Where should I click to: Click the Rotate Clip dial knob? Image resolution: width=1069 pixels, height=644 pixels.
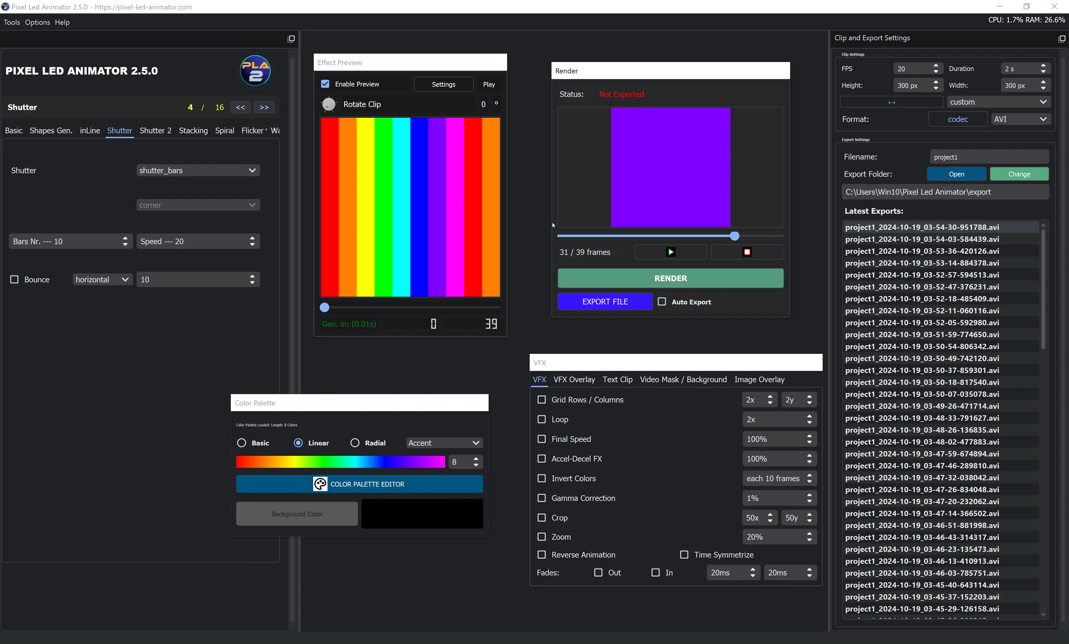point(328,104)
